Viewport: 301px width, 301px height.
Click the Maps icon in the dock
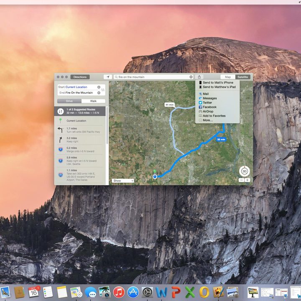[76, 292]
